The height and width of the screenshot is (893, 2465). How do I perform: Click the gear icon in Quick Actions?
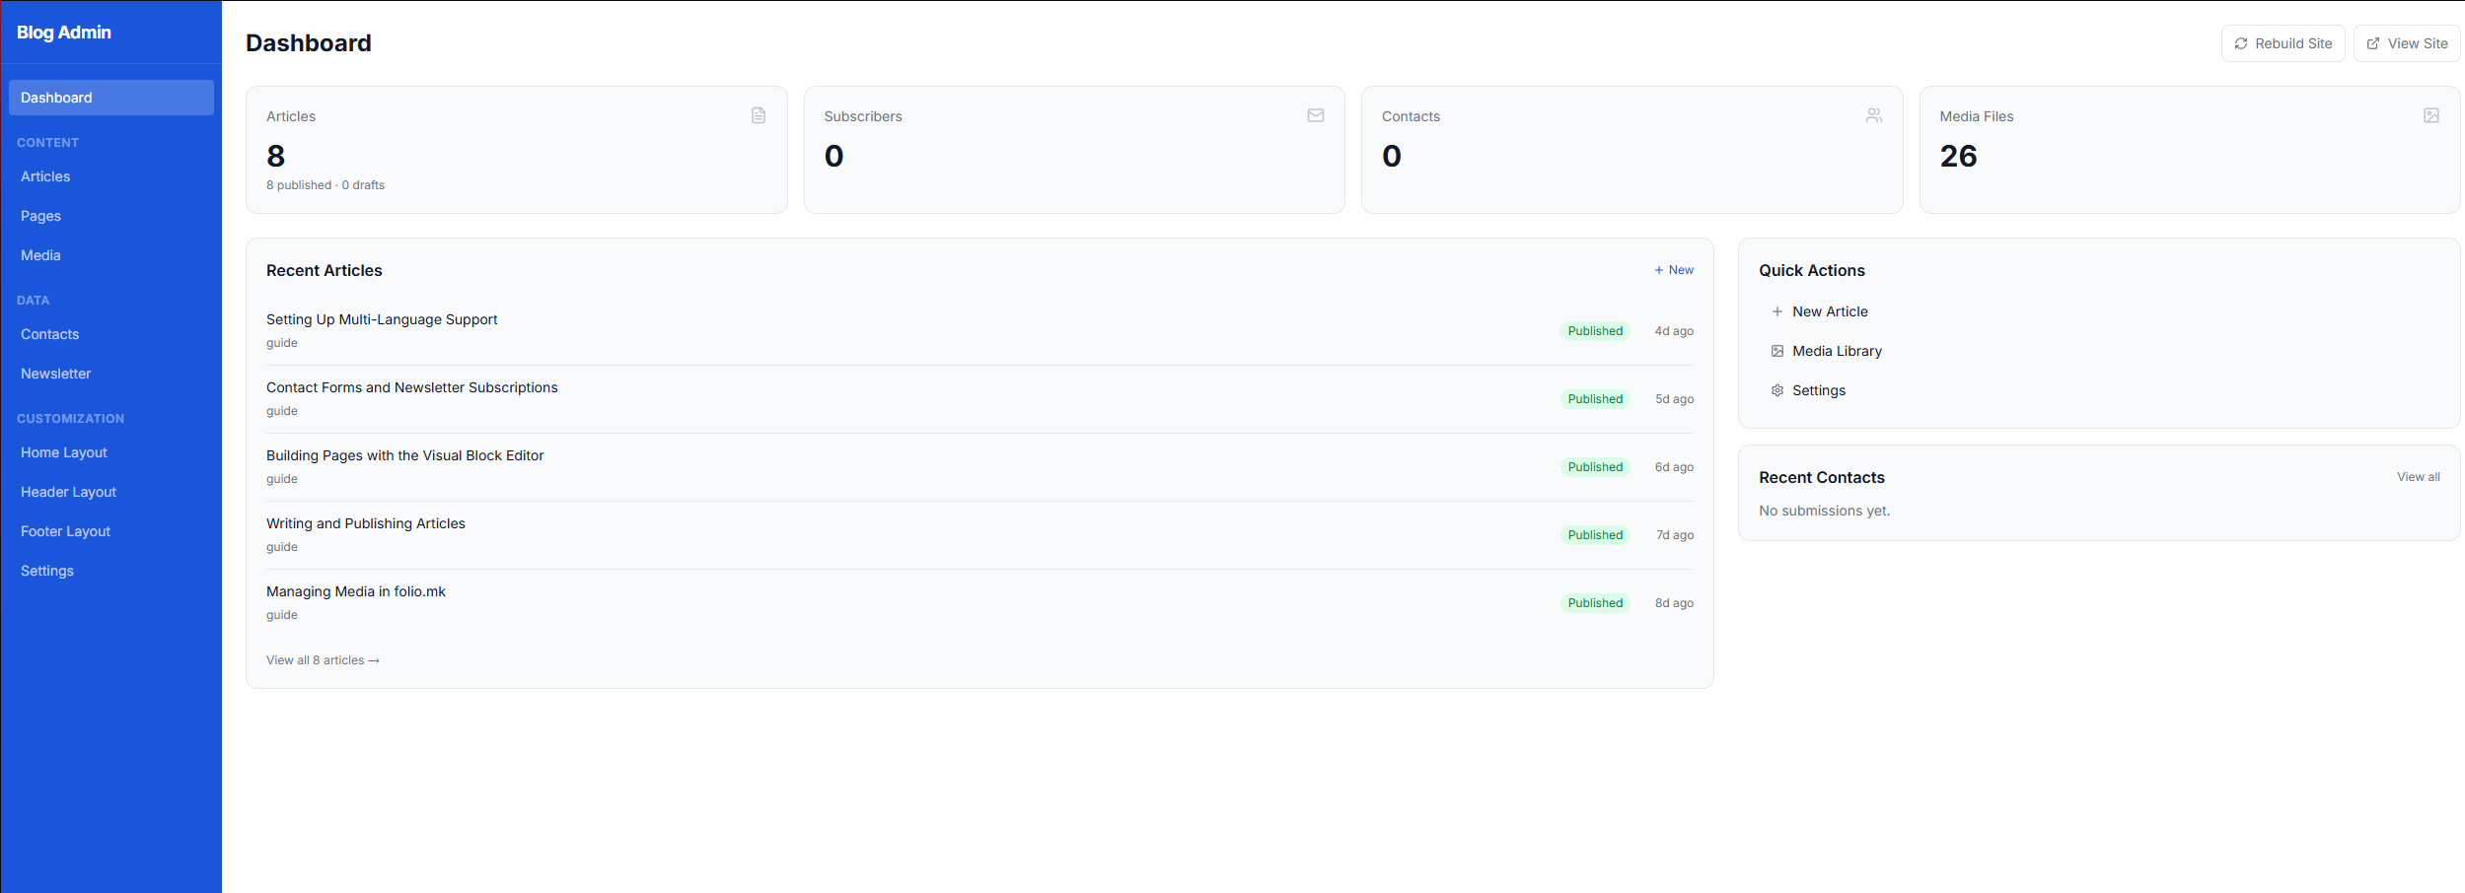1777,390
